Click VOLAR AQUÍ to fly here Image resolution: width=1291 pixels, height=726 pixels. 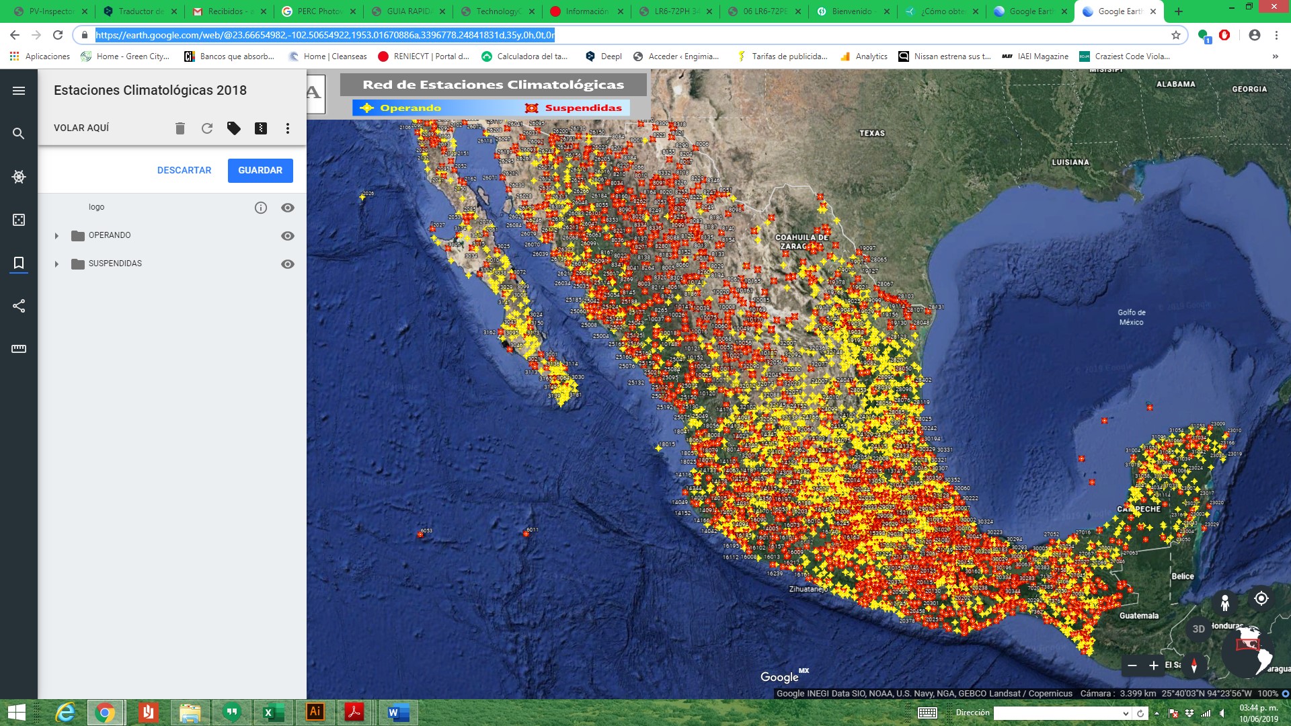coord(81,128)
